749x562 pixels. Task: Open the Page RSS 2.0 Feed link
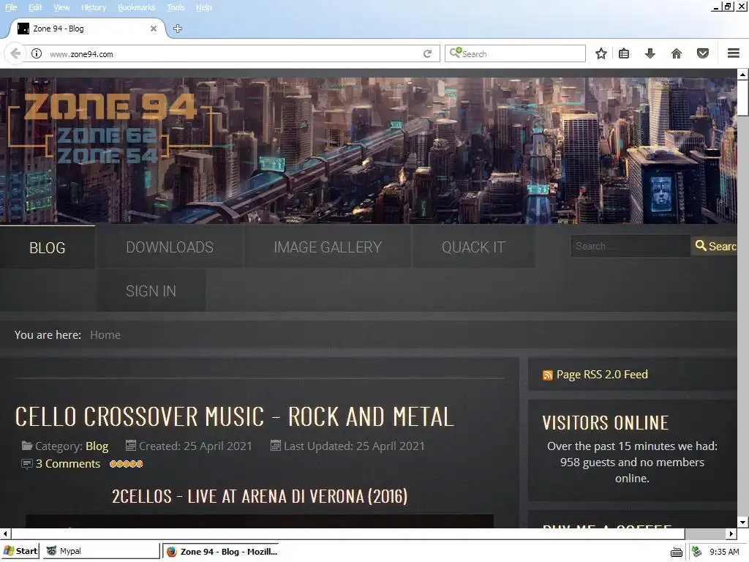(602, 375)
